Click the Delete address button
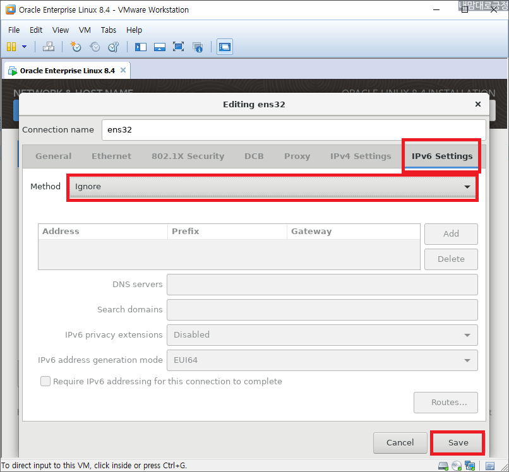Viewport: 509px width, 472px height. tap(451, 259)
